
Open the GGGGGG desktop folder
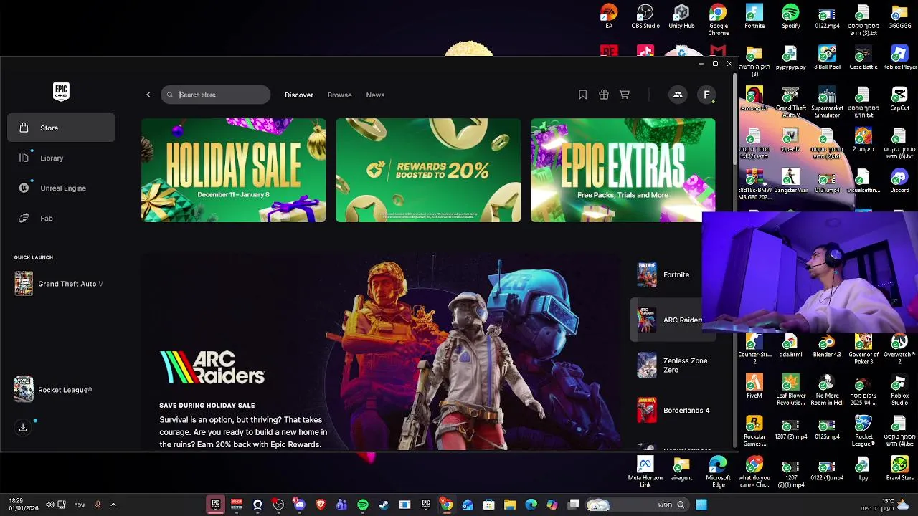tap(899, 17)
